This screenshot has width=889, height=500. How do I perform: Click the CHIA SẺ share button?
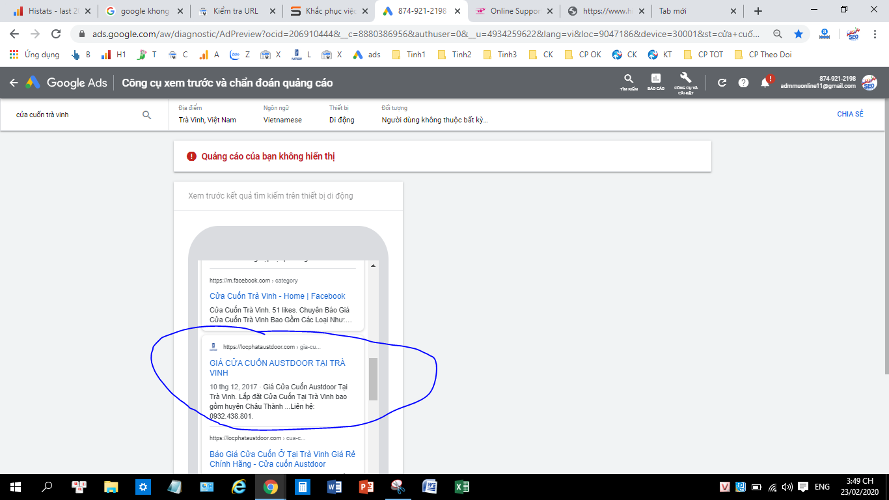(850, 115)
